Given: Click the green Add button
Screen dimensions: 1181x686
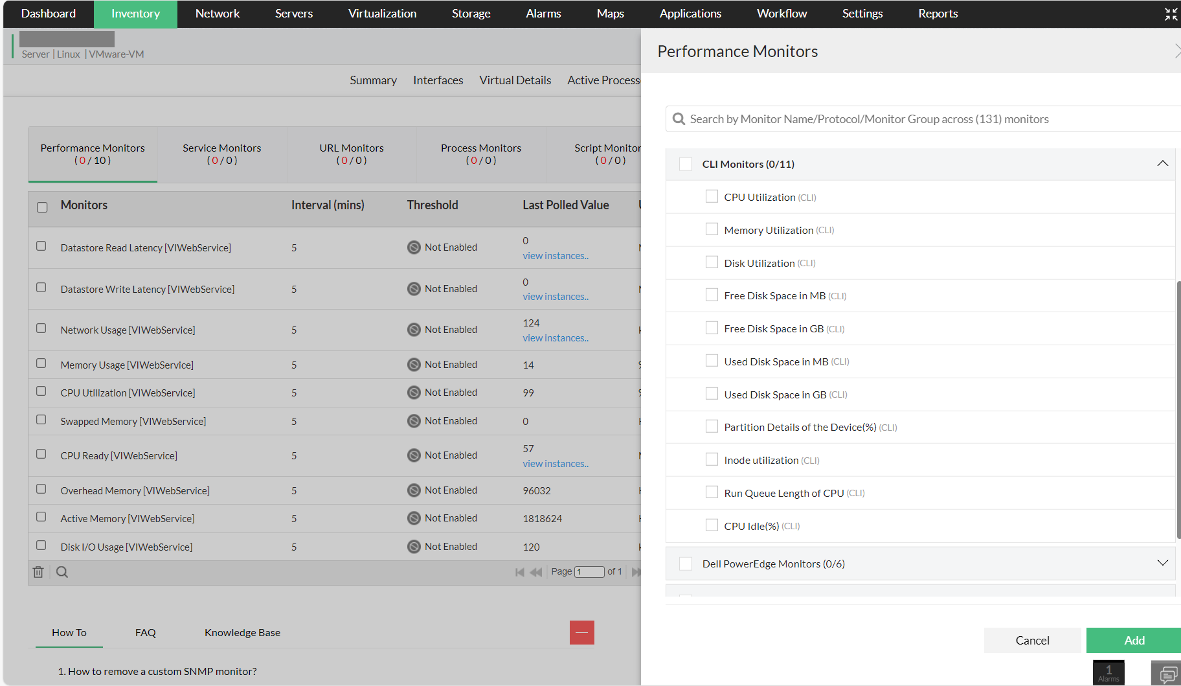Looking at the screenshot, I should (x=1134, y=640).
